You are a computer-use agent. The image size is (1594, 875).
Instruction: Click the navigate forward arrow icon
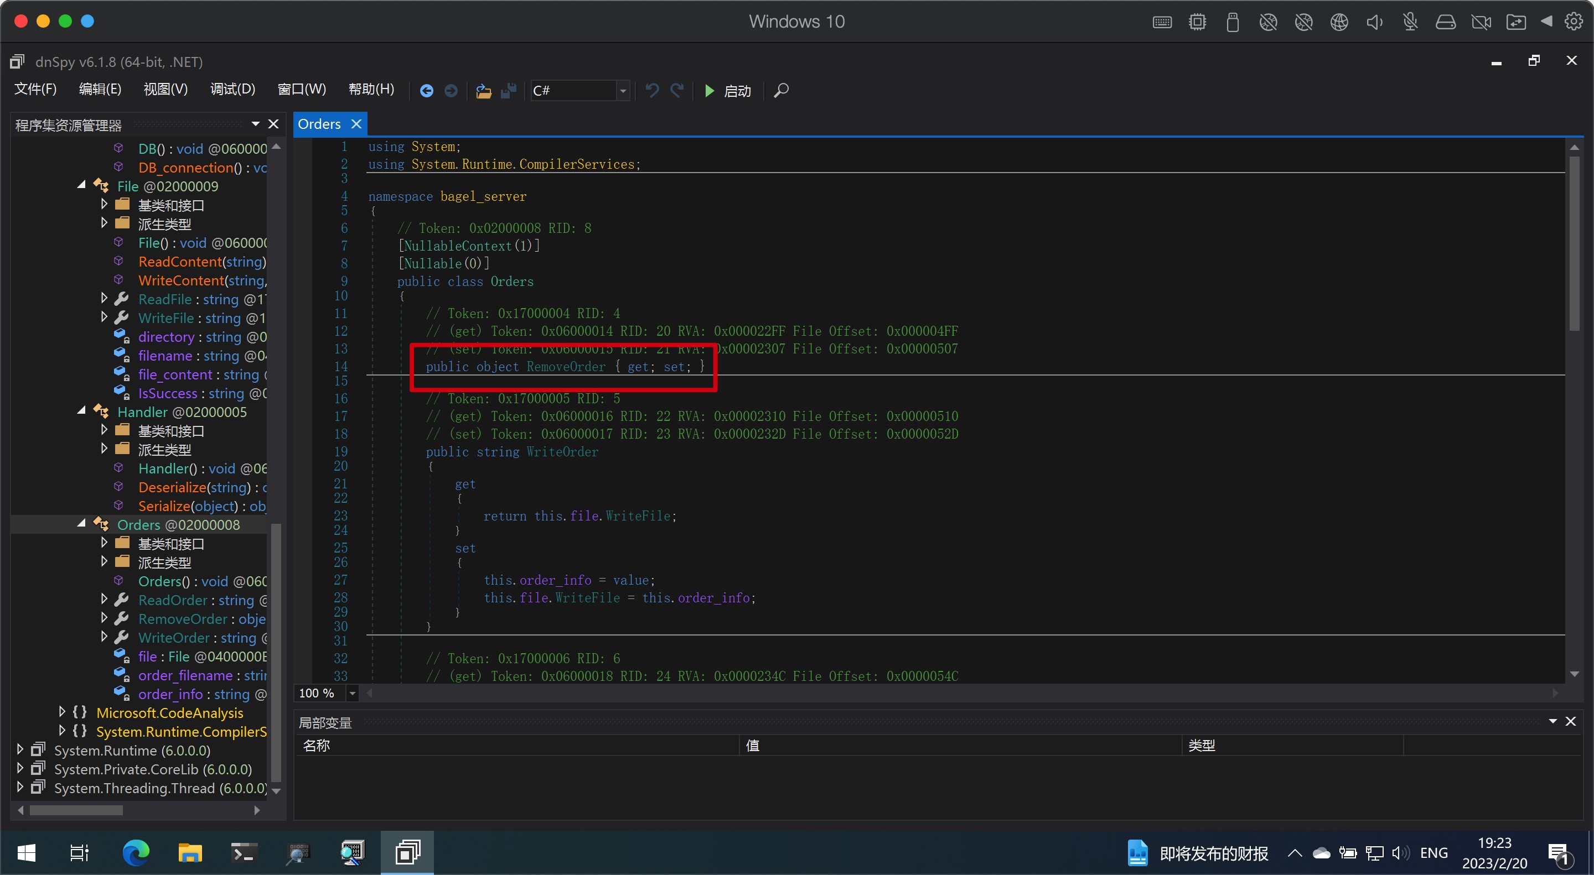point(451,91)
